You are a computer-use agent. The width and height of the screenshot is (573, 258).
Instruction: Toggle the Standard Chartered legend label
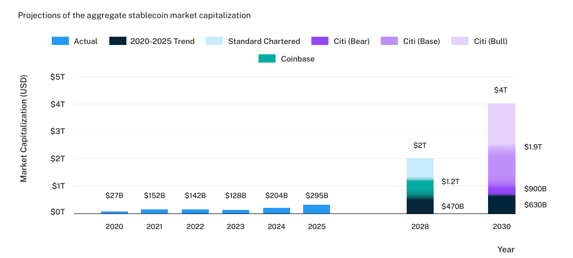(x=264, y=41)
